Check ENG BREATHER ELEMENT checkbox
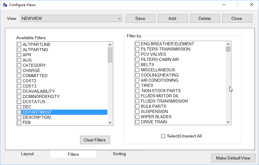The image size is (259, 165). point(137,44)
